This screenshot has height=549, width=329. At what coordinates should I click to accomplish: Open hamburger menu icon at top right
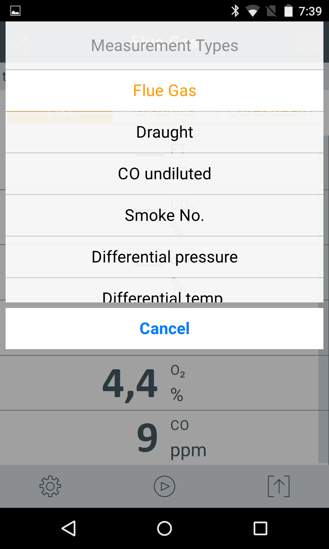(308, 42)
